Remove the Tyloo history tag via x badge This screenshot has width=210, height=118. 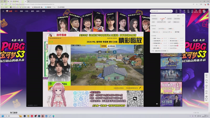coord(165,18)
